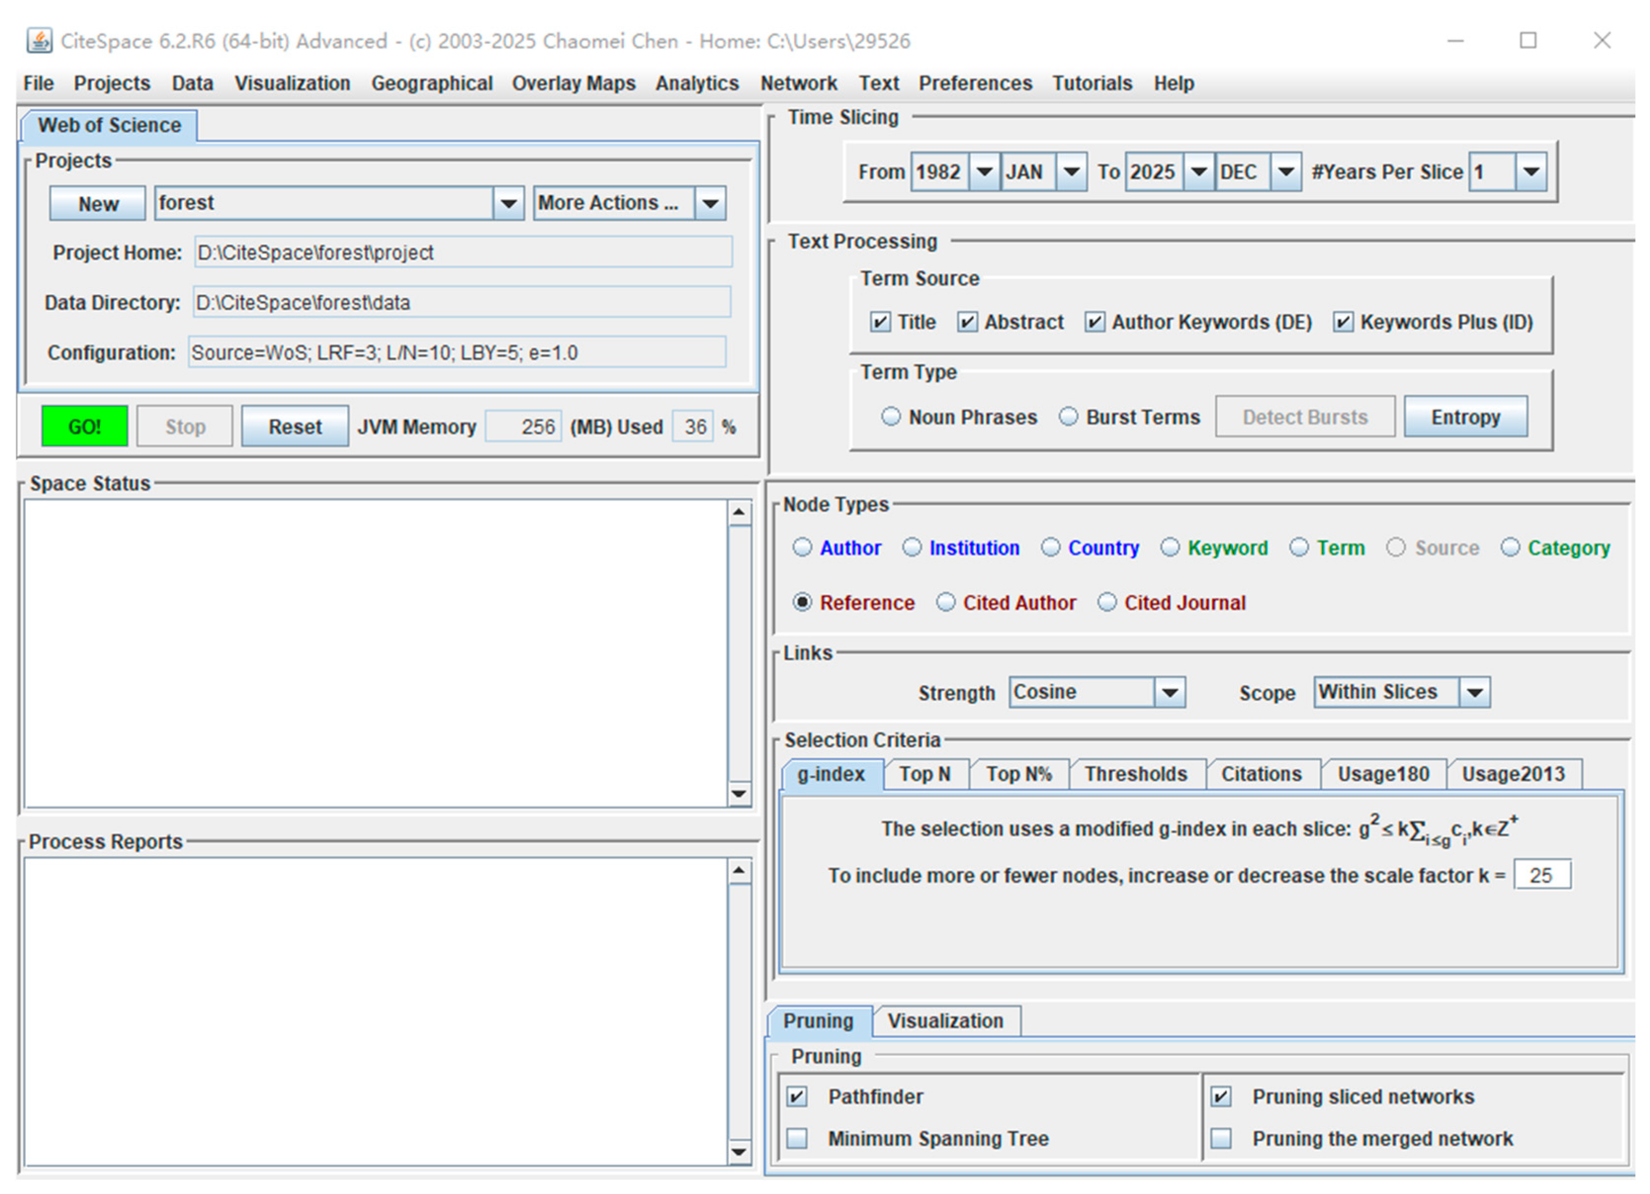The image size is (1650, 1194).
Task: Select Cited Journal node type
Action: tap(1107, 603)
